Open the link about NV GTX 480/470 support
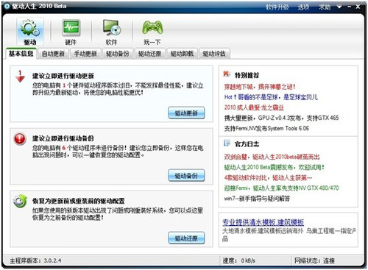The width and height of the screenshot is (368, 270). click(x=281, y=188)
